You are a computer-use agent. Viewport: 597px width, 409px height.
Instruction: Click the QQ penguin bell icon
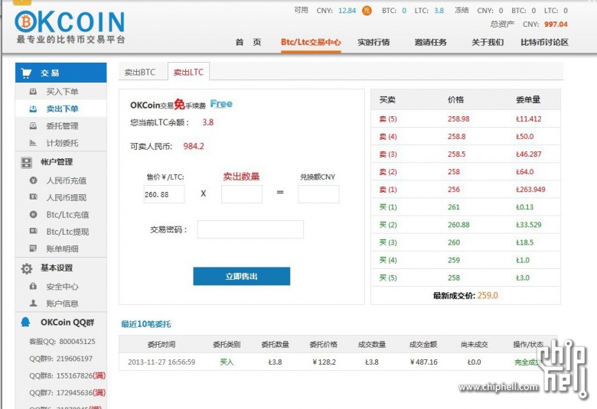pos(25,323)
